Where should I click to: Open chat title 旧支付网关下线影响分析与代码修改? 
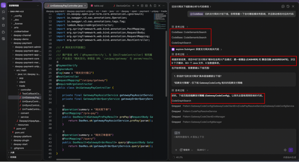tap(191, 7)
